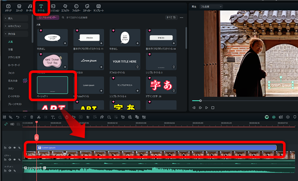Viewport: 298px width, 181px height.
Task: Hide the video track with eye icon
Action: click(14, 160)
